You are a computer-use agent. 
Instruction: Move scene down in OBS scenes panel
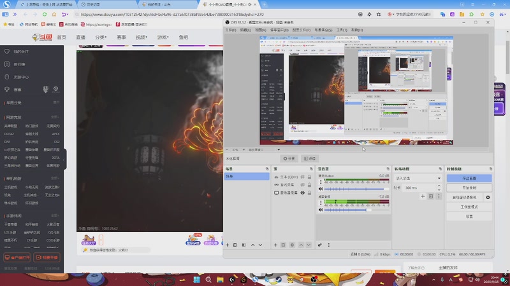click(260, 245)
